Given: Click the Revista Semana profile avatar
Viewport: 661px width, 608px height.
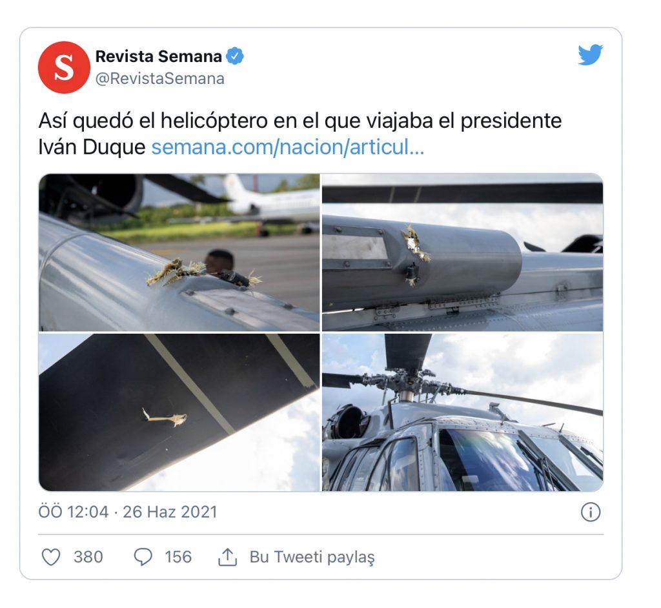Looking at the screenshot, I should [64, 67].
